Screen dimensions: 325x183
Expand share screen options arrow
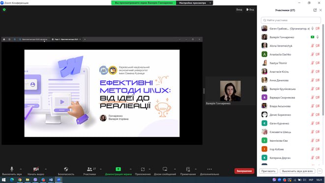pos(130,169)
